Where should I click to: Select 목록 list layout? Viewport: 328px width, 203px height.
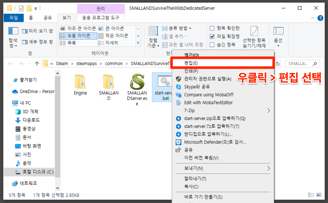[x=68, y=43]
